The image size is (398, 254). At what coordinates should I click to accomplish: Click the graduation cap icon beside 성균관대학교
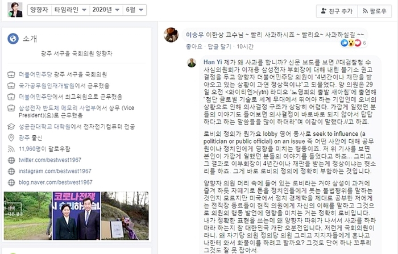(x=11, y=126)
